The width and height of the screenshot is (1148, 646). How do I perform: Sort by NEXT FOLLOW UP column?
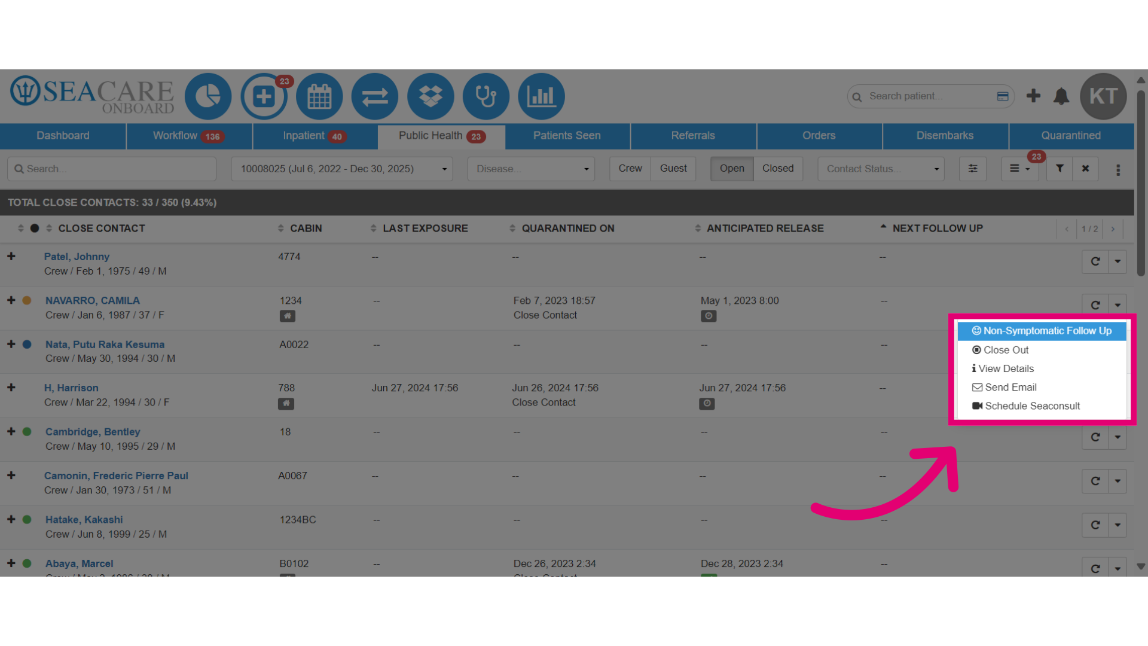[x=938, y=228]
